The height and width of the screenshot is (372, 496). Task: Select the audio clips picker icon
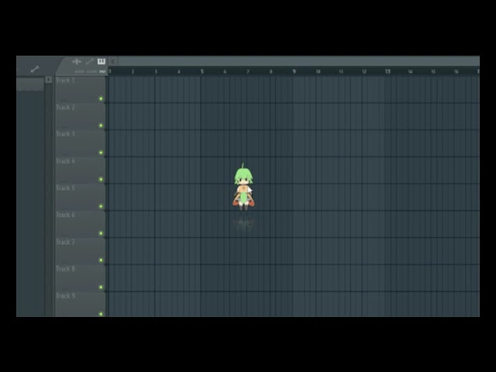[x=77, y=61]
